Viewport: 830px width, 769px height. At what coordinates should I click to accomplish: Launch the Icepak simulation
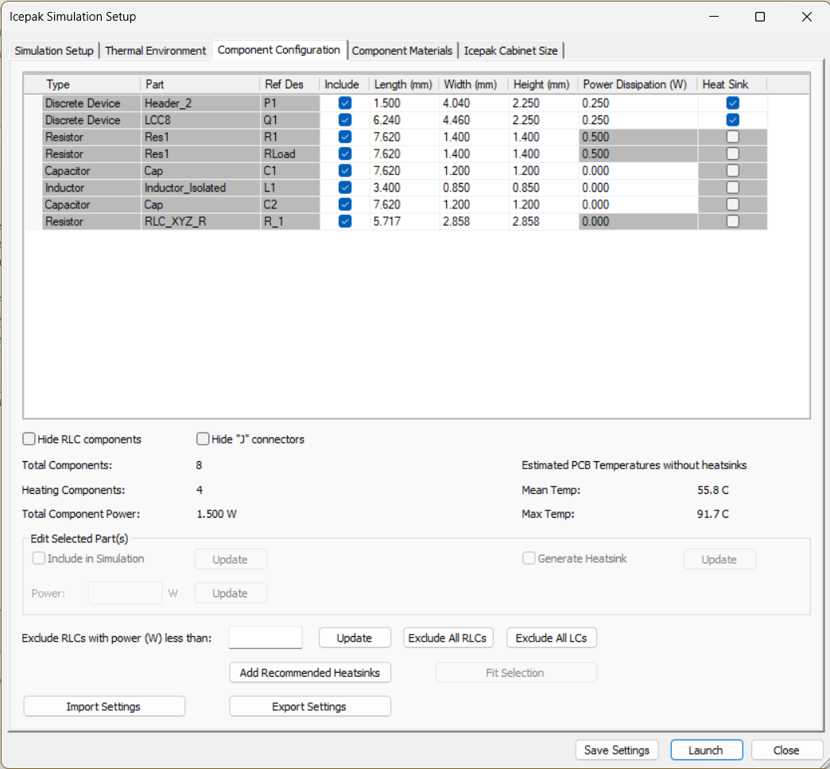pos(706,749)
